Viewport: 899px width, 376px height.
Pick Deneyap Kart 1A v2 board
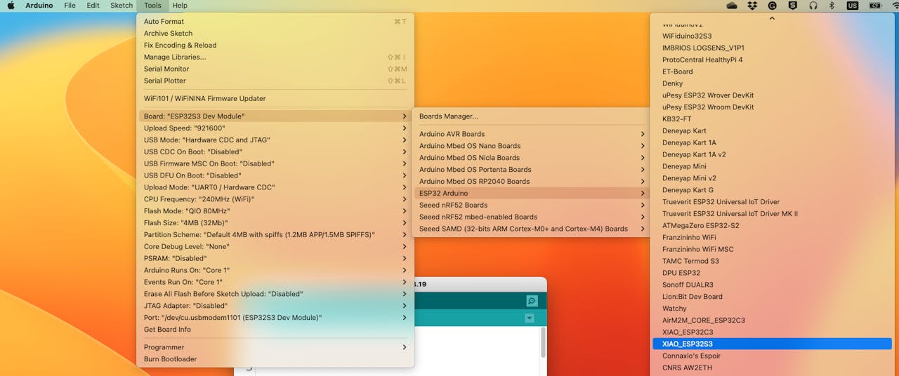[x=772, y=154]
